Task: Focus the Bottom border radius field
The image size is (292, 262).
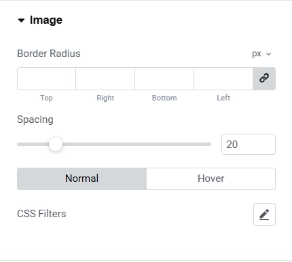Action: 164,79
